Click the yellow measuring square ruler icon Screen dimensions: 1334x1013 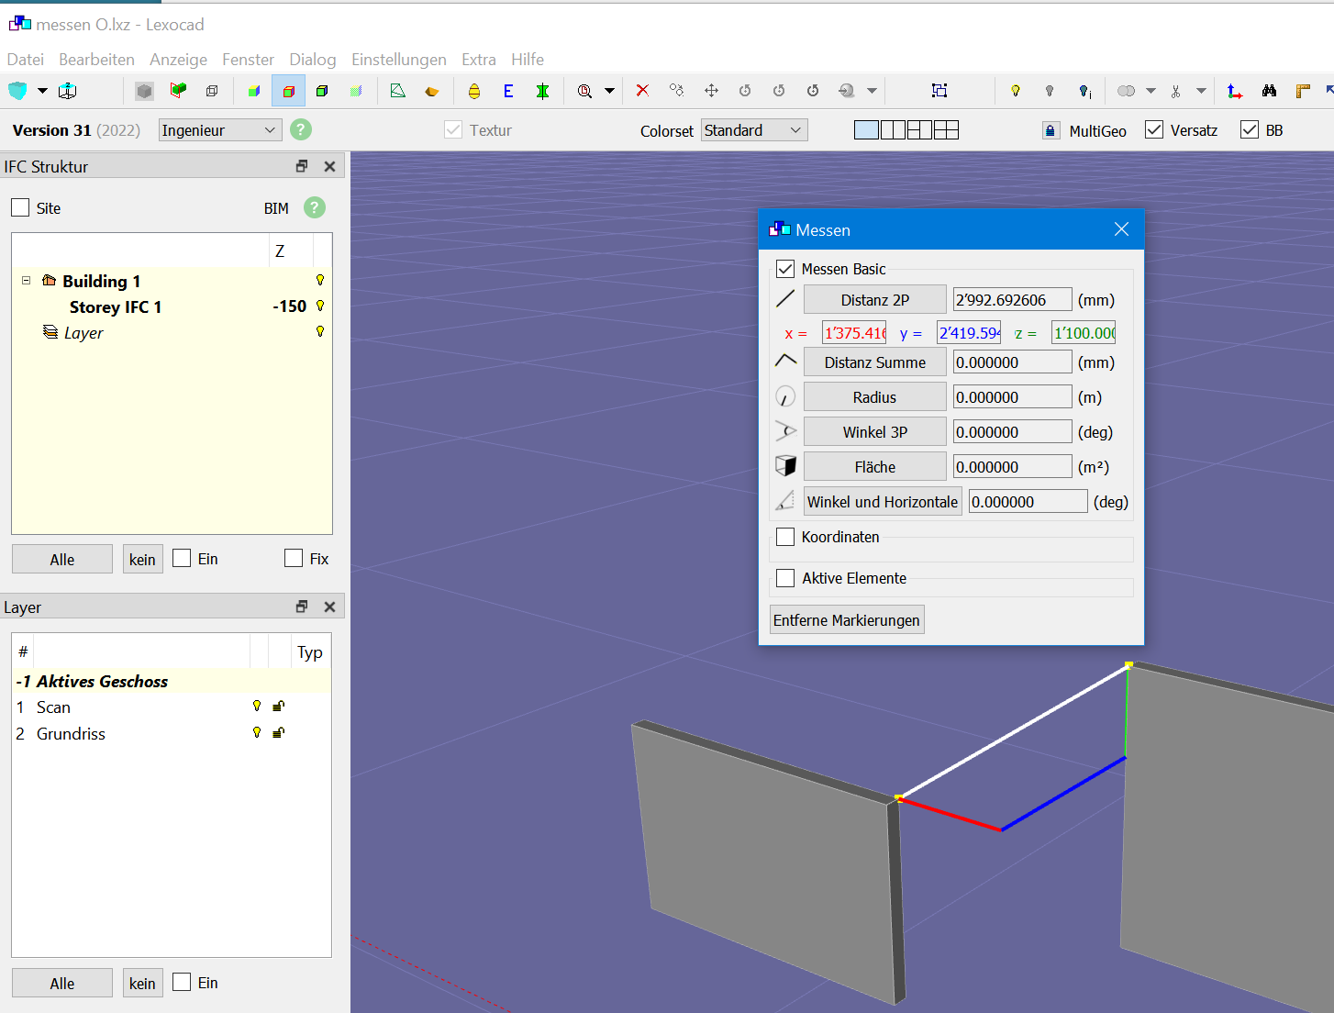coord(1303,91)
